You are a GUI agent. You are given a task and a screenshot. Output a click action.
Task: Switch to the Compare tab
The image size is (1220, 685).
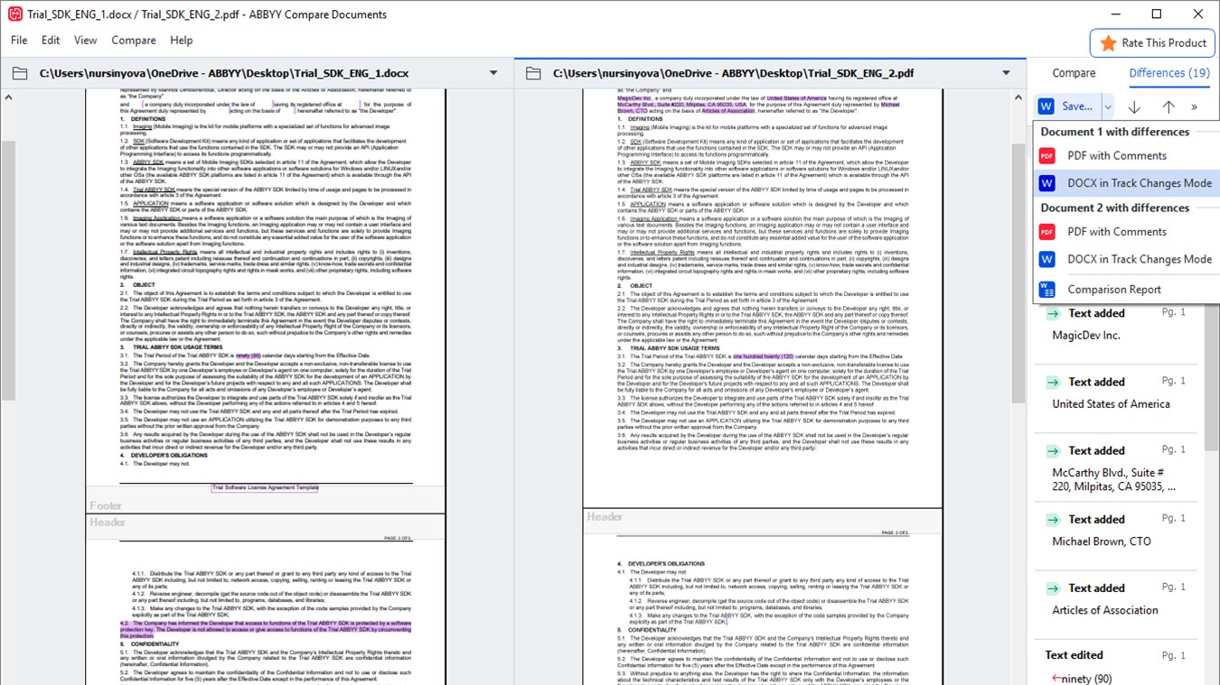tap(1074, 73)
